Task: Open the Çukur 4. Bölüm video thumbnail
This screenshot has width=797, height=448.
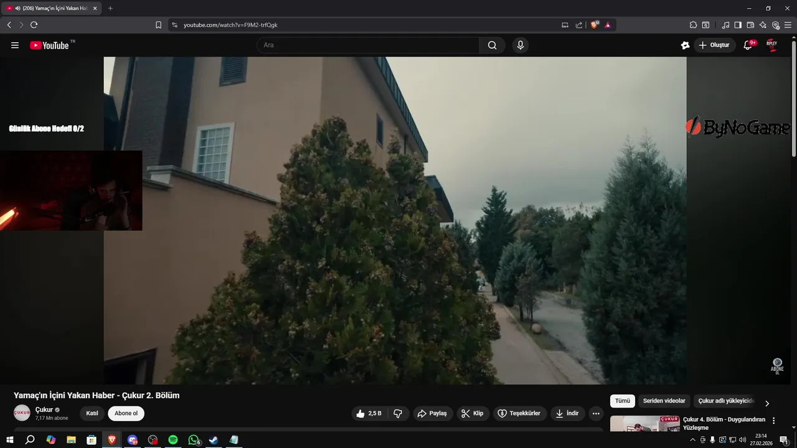Action: coord(645,424)
